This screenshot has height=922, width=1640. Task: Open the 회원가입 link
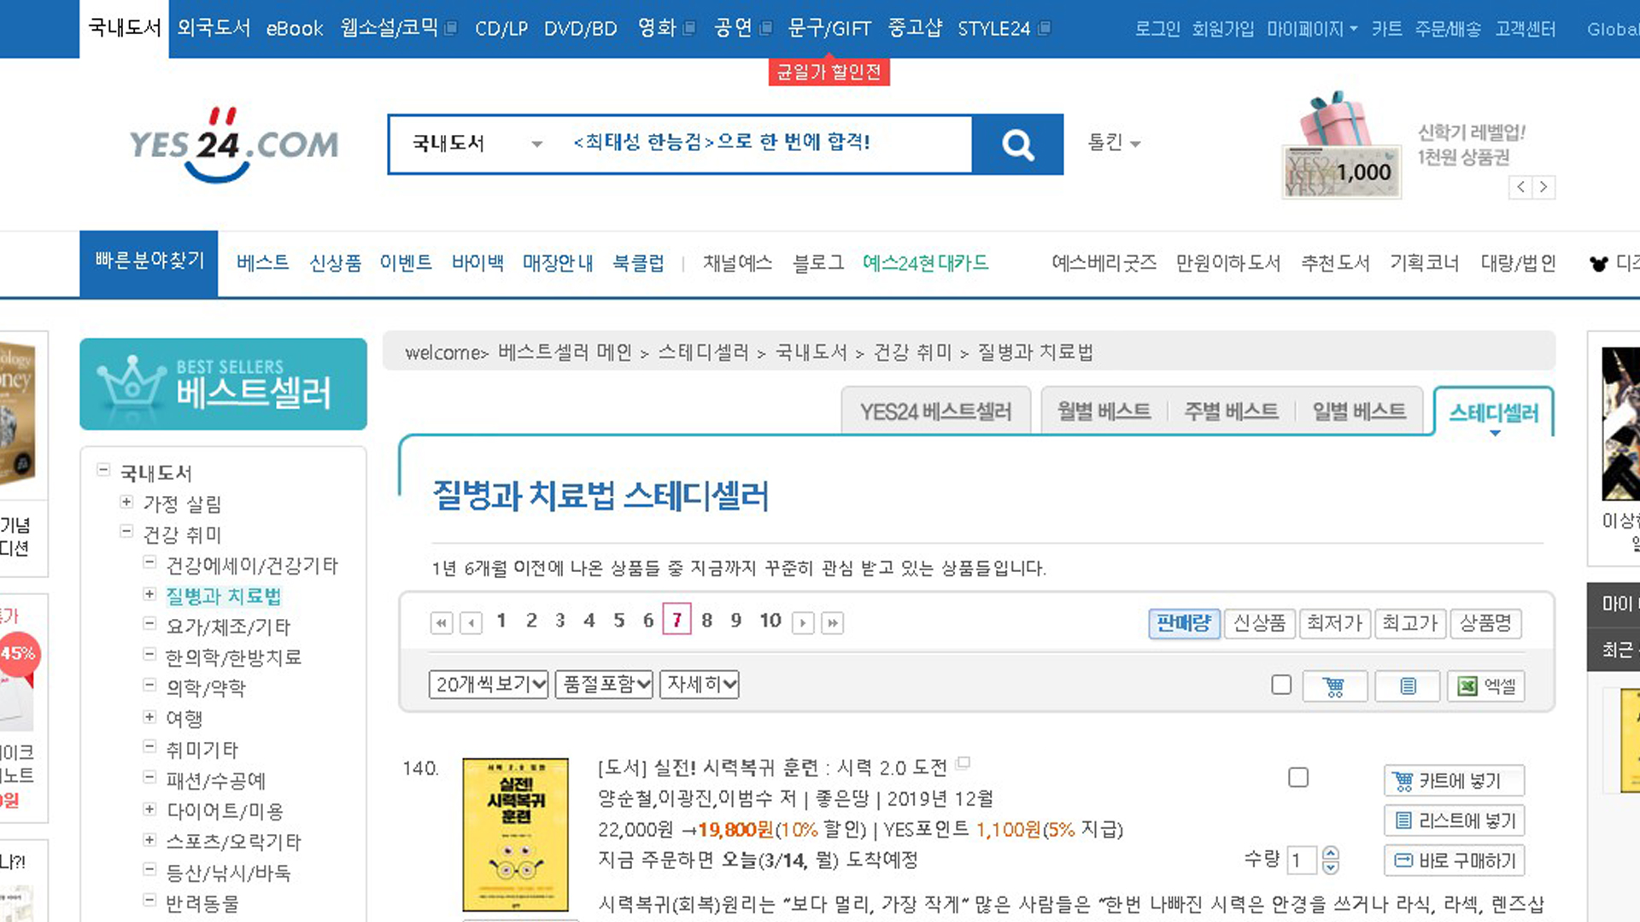tap(1223, 29)
